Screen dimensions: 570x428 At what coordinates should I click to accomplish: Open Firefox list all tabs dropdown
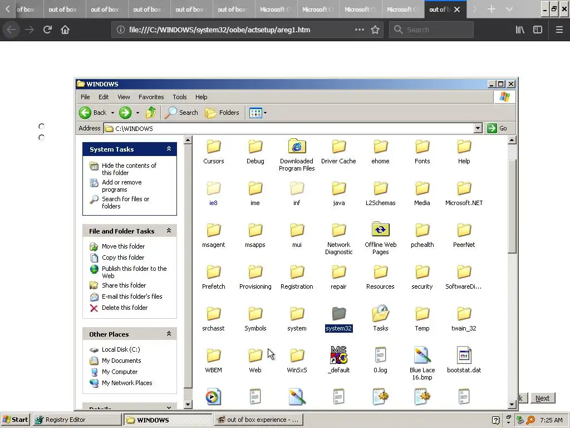pos(509,9)
